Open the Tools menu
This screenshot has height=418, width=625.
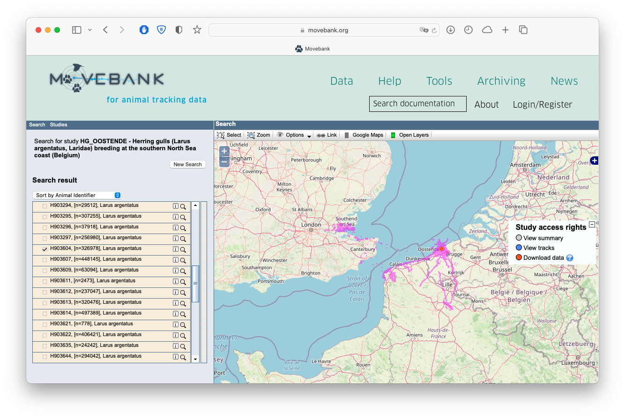click(439, 81)
